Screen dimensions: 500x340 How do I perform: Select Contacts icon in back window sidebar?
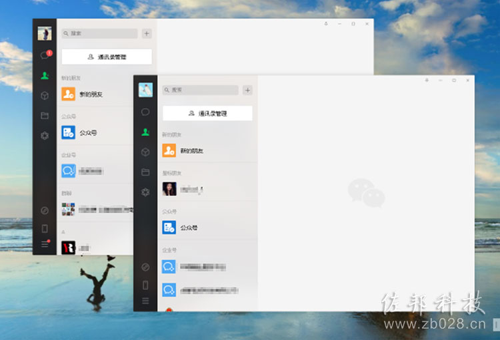[x=45, y=76]
